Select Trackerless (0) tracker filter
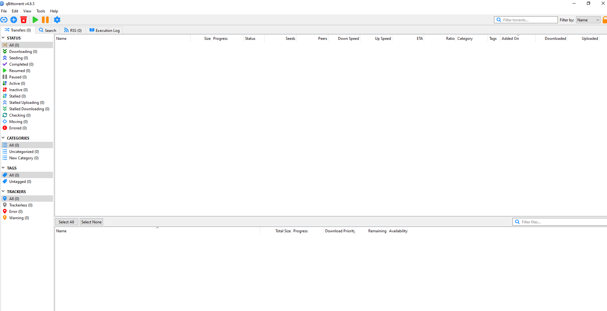The image size is (607, 311). coord(27,205)
